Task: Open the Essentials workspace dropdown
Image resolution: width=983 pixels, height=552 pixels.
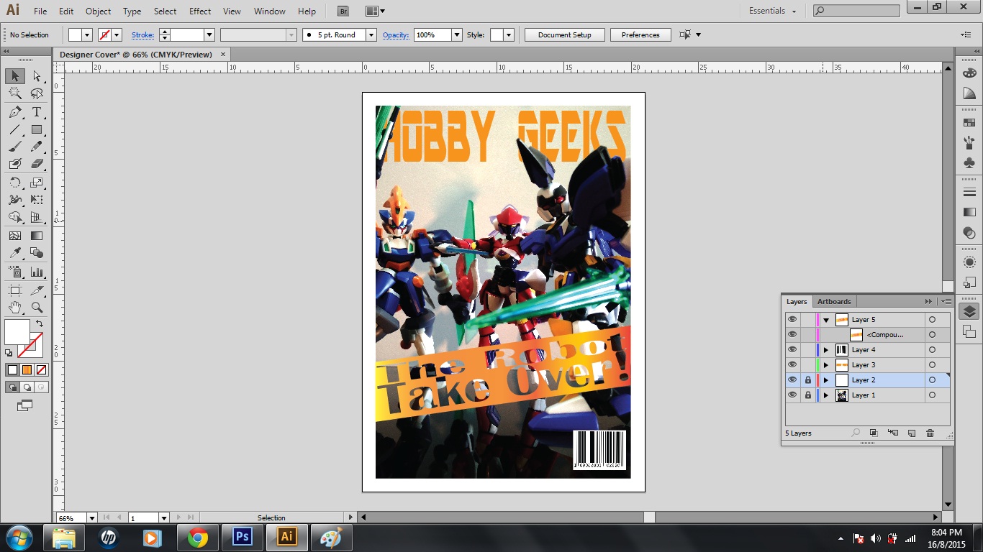Action: [x=773, y=11]
